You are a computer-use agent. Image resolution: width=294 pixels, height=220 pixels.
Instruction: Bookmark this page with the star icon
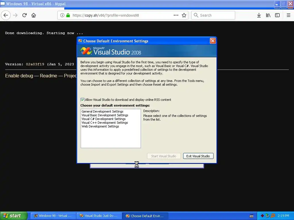[x=184, y=15]
